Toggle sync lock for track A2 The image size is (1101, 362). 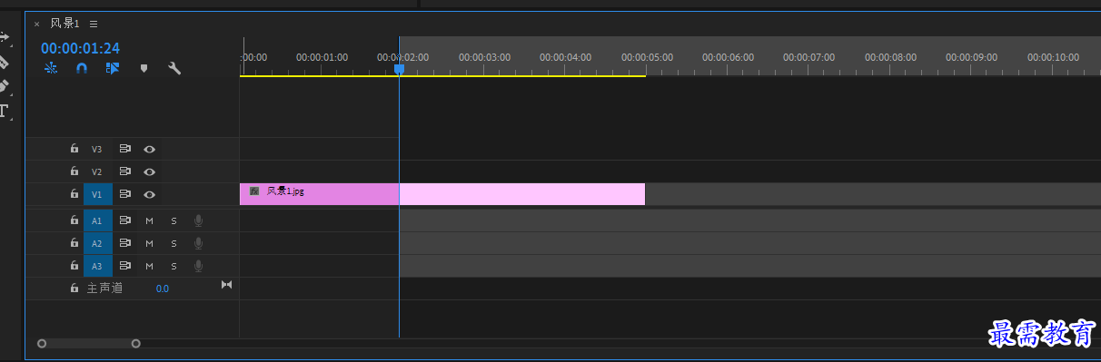click(x=125, y=243)
